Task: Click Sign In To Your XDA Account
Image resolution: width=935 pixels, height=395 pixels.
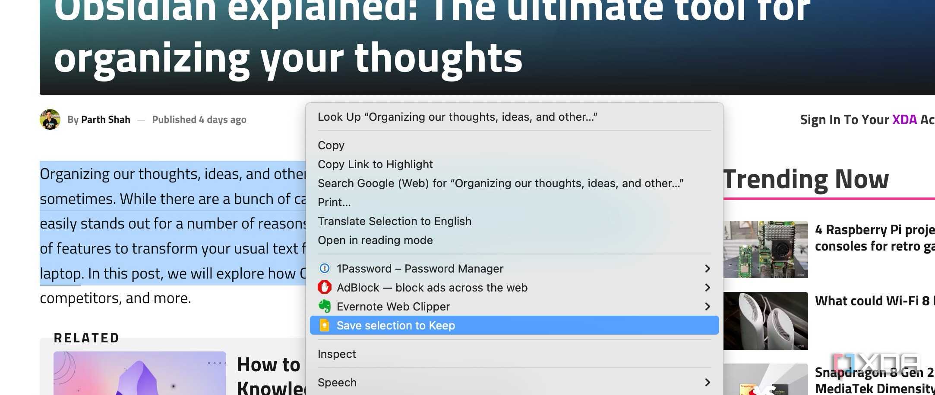Action: 867,119
